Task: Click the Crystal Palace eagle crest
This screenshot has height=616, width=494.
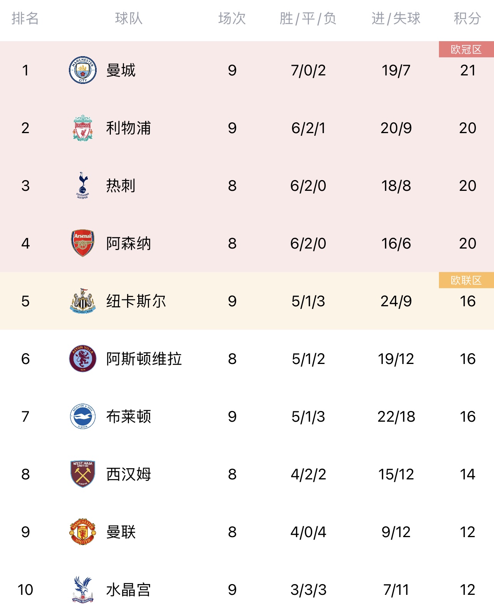Action: pos(82,589)
